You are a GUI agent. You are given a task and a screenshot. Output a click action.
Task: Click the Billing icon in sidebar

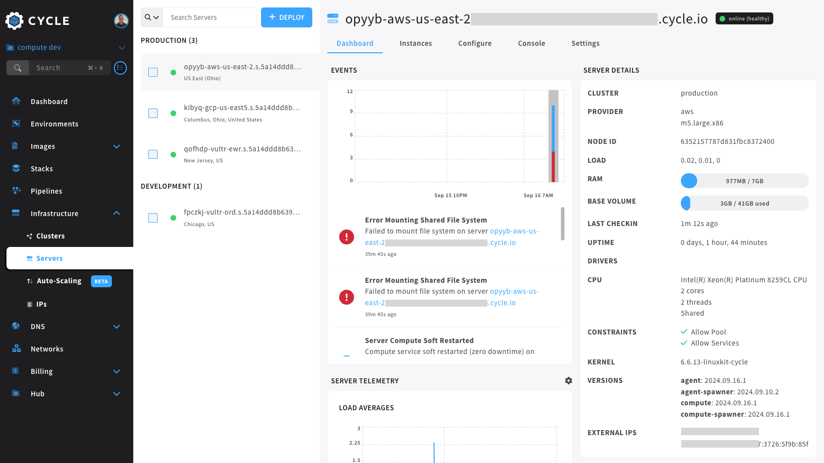tap(16, 371)
